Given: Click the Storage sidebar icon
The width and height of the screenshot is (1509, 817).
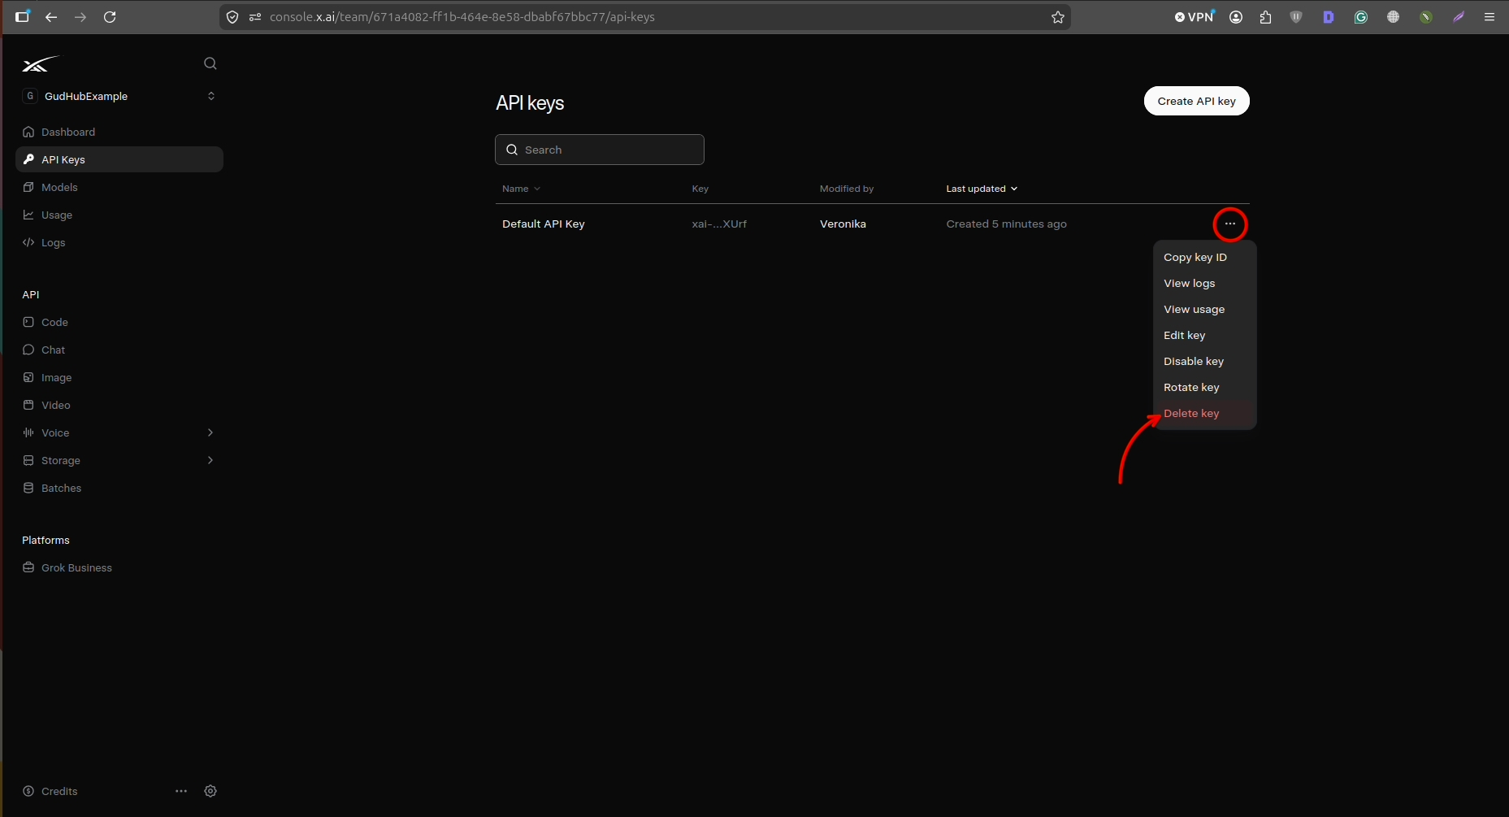Looking at the screenshot, I should [x=28, y=460].
